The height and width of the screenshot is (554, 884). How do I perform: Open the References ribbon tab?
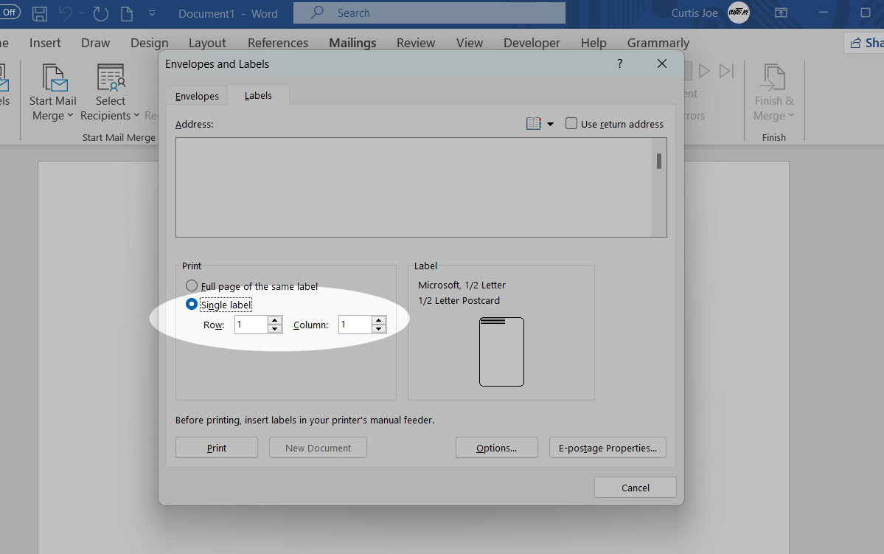click(x=278, y=43)
